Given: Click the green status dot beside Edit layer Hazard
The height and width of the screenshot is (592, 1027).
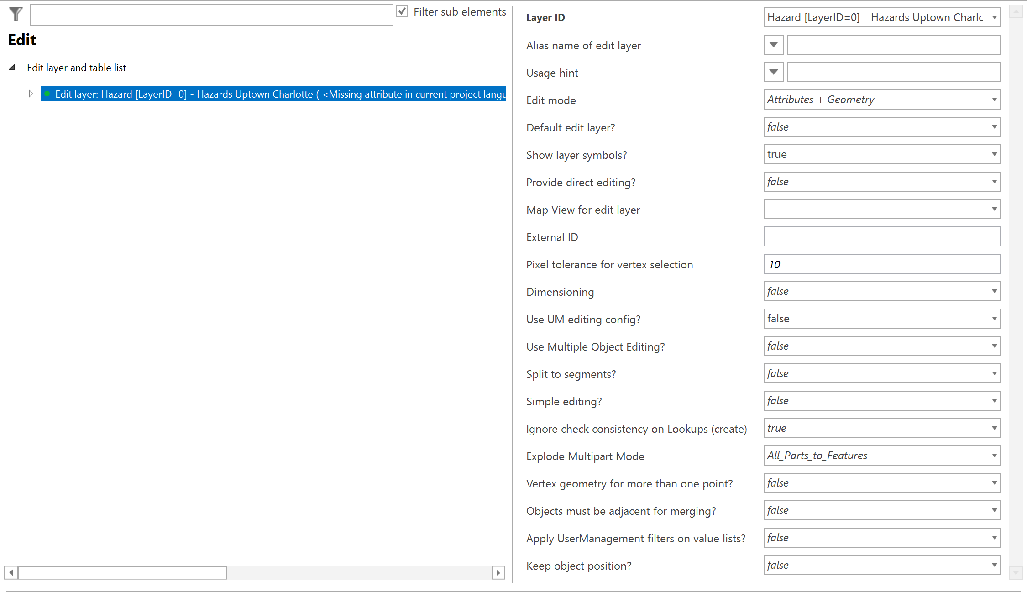Looking at the screenshot, I should [x=48, y=94].
